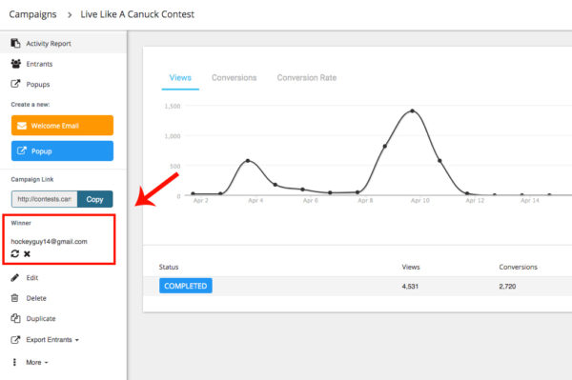Click the Duplicate copy icon

[x=15, y=318]
